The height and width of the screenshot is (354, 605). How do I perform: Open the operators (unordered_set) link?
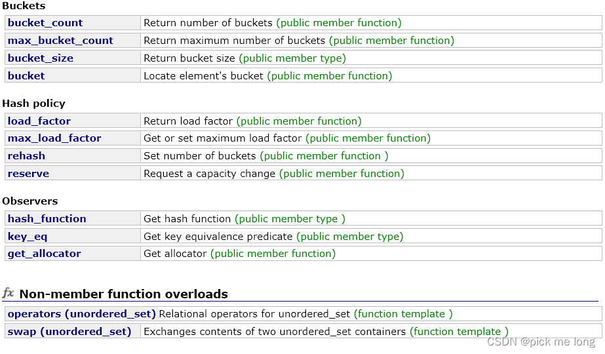click(x=82, y=314)
